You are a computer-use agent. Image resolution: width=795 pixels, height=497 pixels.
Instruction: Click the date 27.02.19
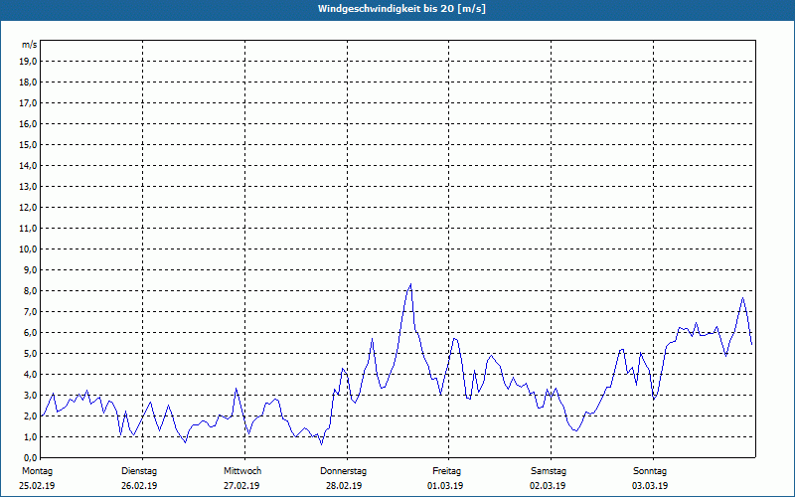click(x=241, y=486)
